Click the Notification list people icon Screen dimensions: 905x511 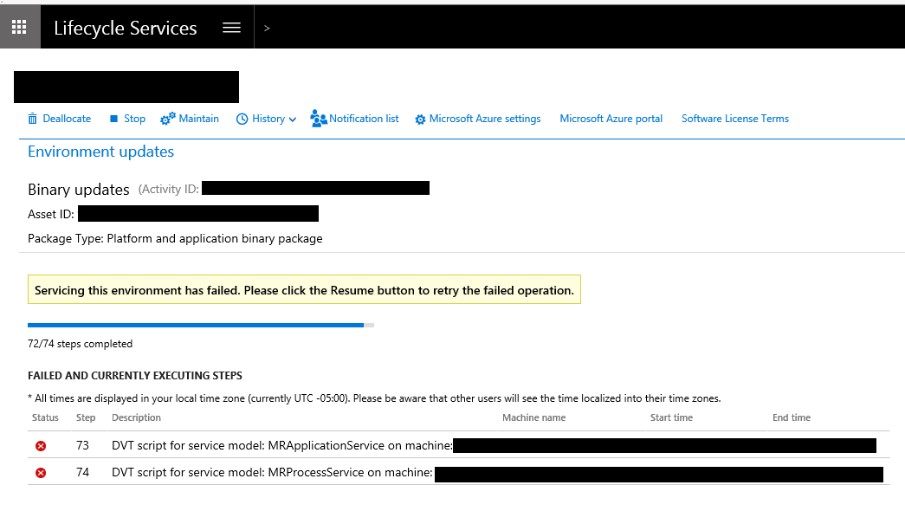point(318,119)
